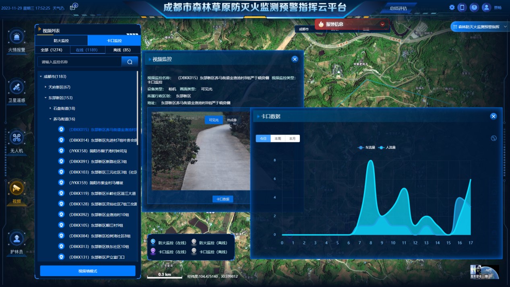Image resolution: width=510 pixels, height=287 pixels.
Task: Click the 贾畅 username text
Action: [498, 8]
